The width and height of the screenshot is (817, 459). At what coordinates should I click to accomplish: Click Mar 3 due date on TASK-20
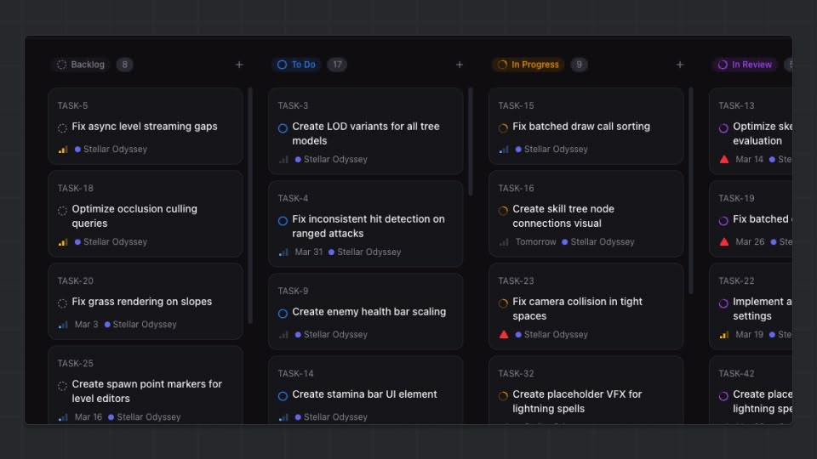(x=86, y=324)
